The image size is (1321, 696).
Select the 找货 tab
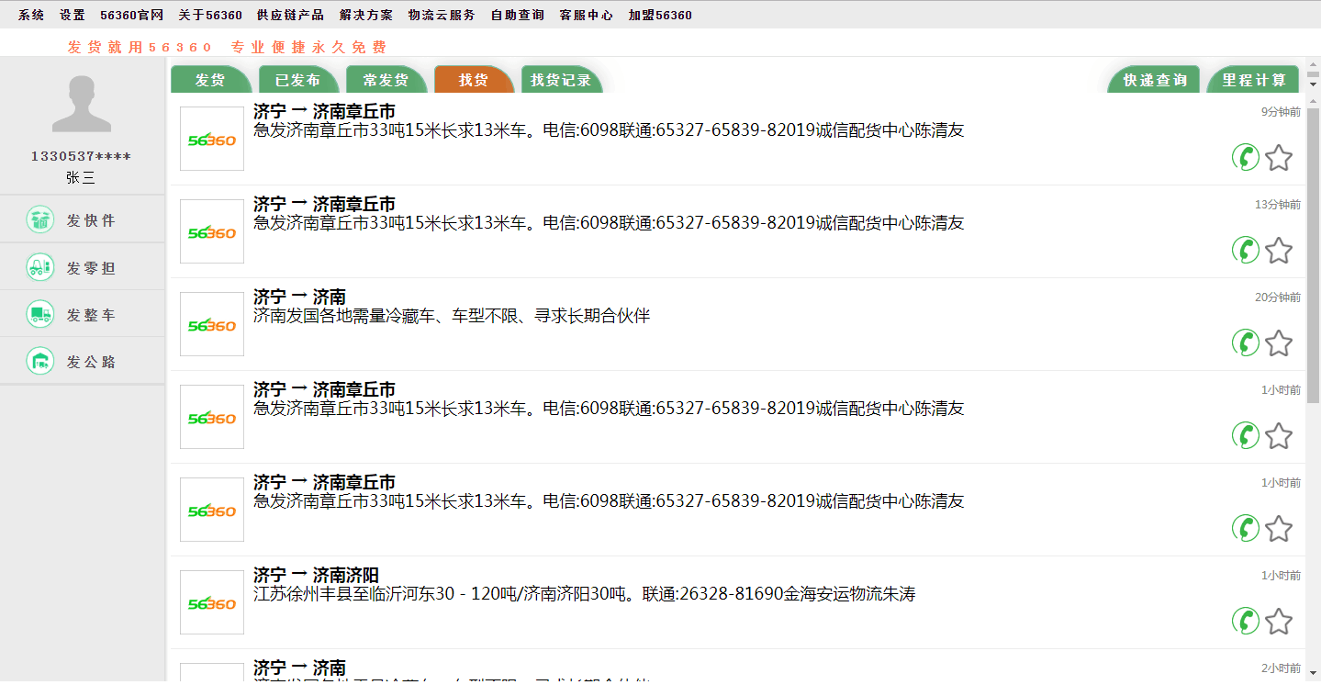[474, 80]
